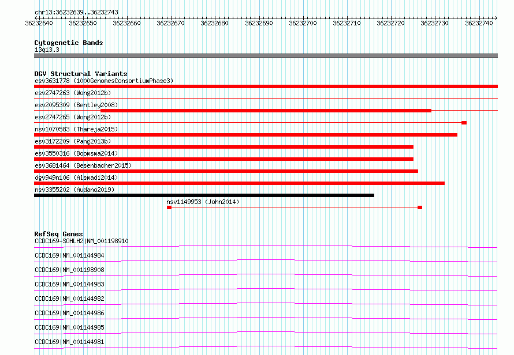Image resolution: width=514 pixels, height=355 pixels.
Task: Click the red bar of nsv1070583
Action: 245,135
